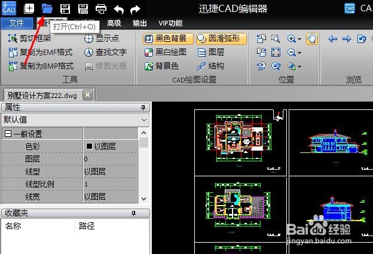Open the VIP功能 tab

pyautogui.click(x=170, y=23)
